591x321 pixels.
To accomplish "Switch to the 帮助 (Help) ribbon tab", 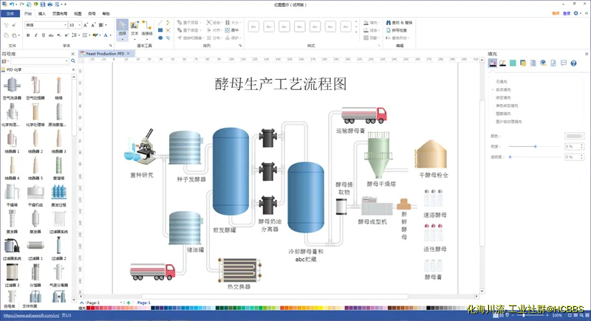I will (x=106, y=13).
